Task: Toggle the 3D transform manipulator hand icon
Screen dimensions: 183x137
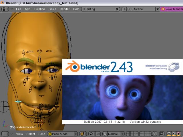Action: pos(105,134)
